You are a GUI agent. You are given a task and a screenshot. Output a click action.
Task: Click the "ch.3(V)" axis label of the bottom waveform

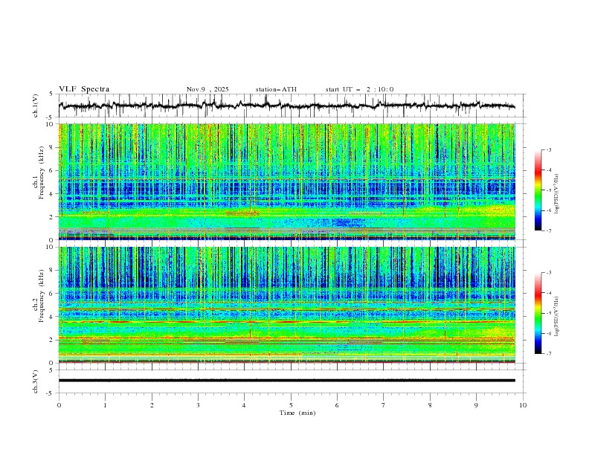click(x=35, y=381)
